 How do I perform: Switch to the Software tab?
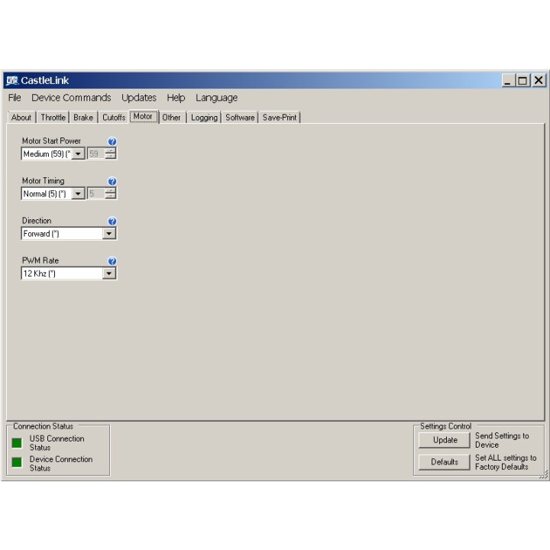pyautogui.click(x=240, y=118)
